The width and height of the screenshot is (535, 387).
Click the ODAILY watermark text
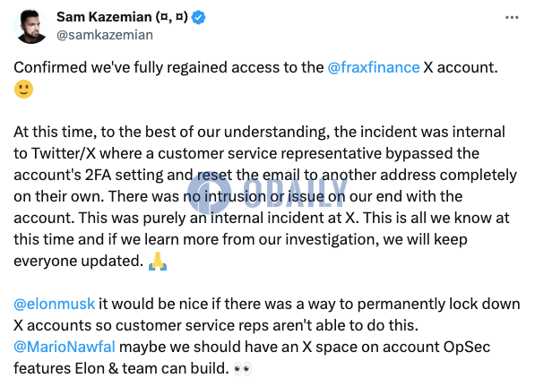[x=296, y=193]
